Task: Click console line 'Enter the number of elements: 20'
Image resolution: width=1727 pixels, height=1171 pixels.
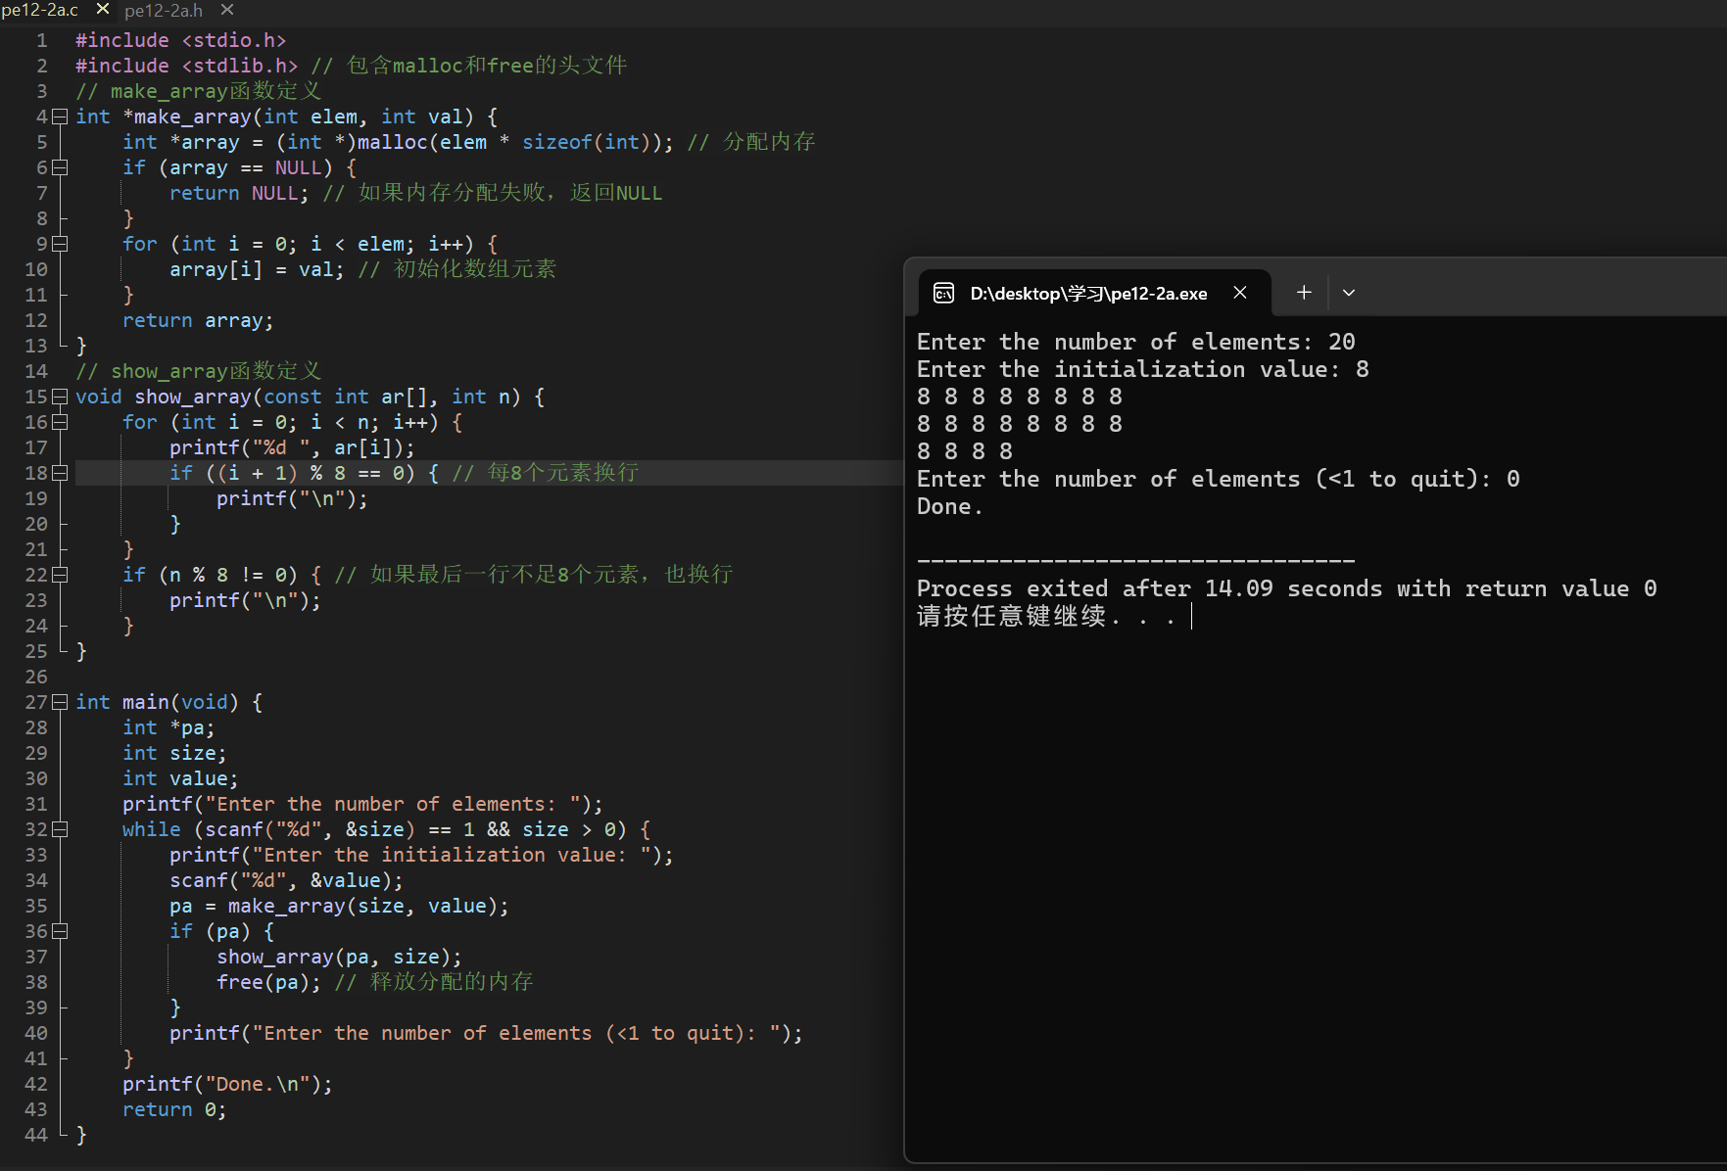Action: point(1136,342)
